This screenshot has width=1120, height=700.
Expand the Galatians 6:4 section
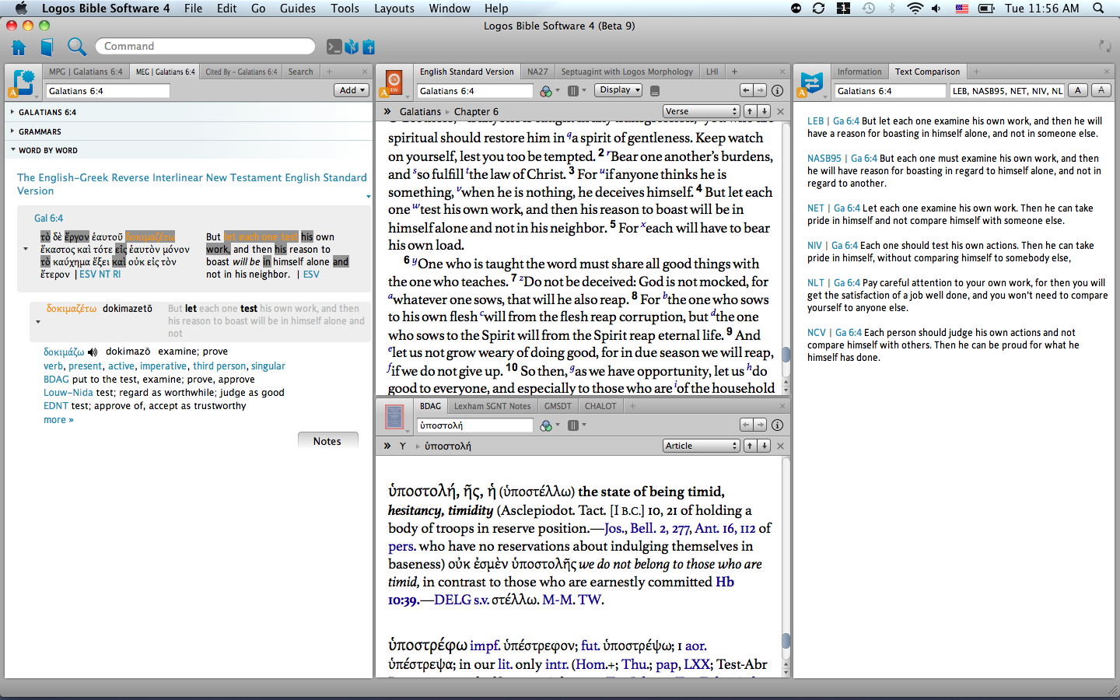pyautogui.click(x=12, y=112)
